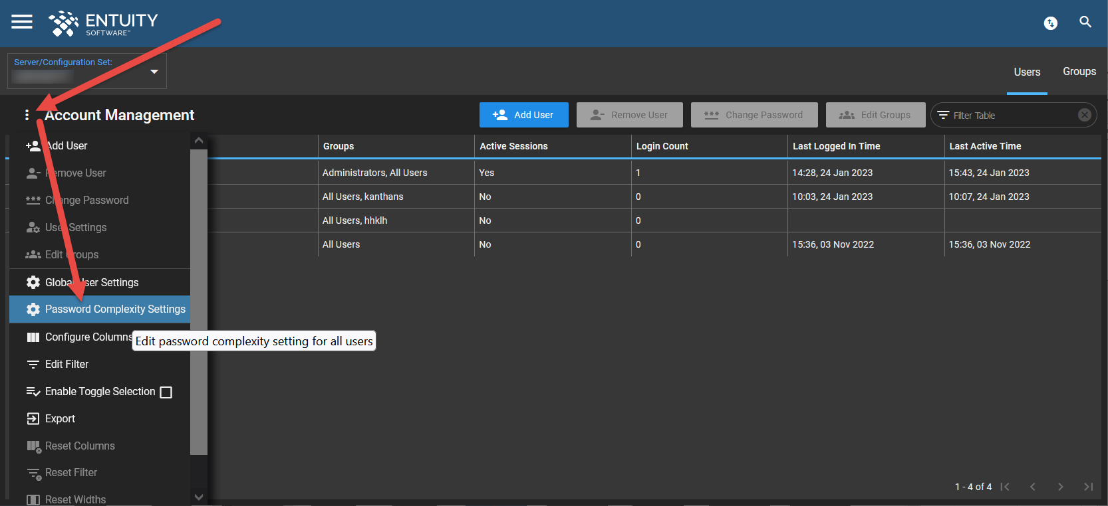Image resolution: width=1108 pixels, height=506 pixels.
Task: Expand the Server/Configuration Set dropdown
Action: (x=154, y=72)
